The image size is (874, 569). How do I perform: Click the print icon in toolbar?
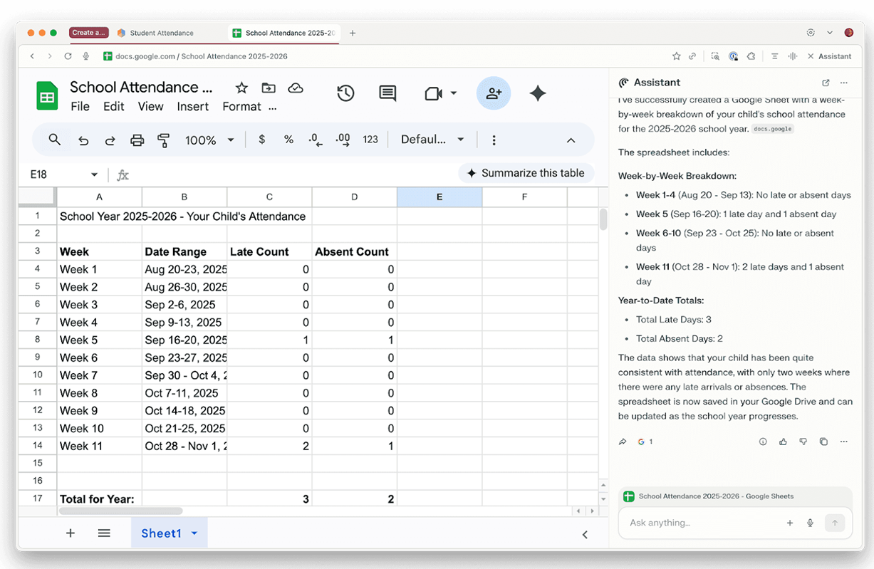pyautogui.click(x=137, y=140)
